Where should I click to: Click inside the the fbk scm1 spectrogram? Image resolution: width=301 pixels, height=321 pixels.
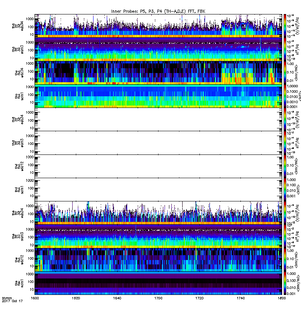pos(158,283)
